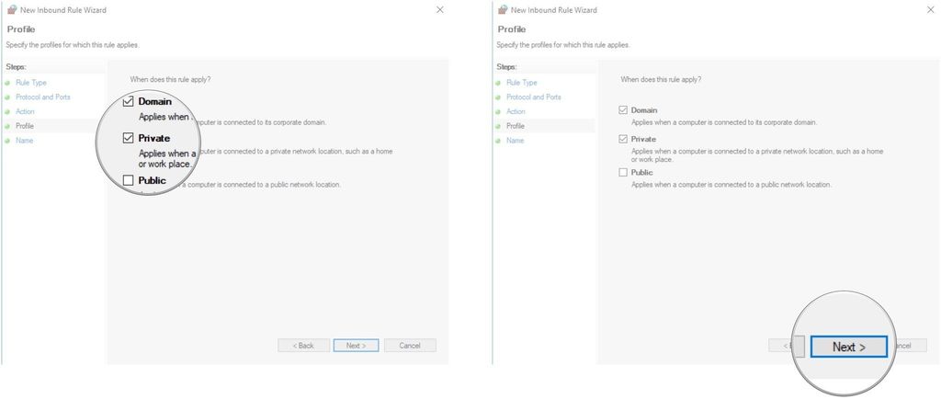Enable the magnified Public checkbox in left wizard
941x399 pixels.
coord(128,180)
